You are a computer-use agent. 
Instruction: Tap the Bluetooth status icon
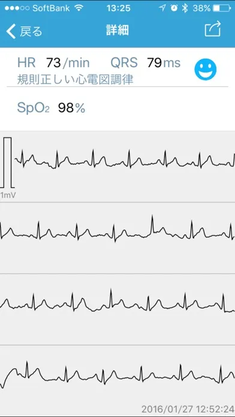(x=185, y=8)
